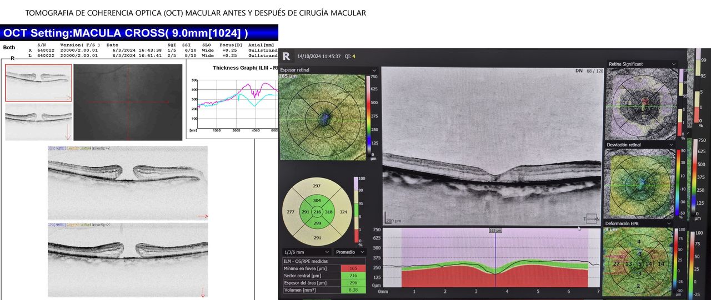
Task: Click the superior 297 outer sector of grid
Action: [317, 186]
